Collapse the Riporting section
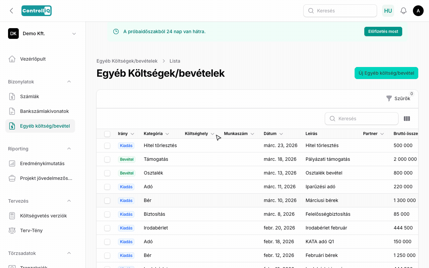The image size is (429, 268). click(69, 149)
